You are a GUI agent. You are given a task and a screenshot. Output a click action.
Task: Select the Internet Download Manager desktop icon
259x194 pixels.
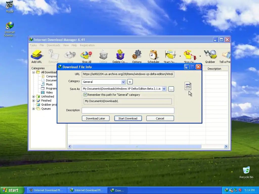[x=10, y=29]
